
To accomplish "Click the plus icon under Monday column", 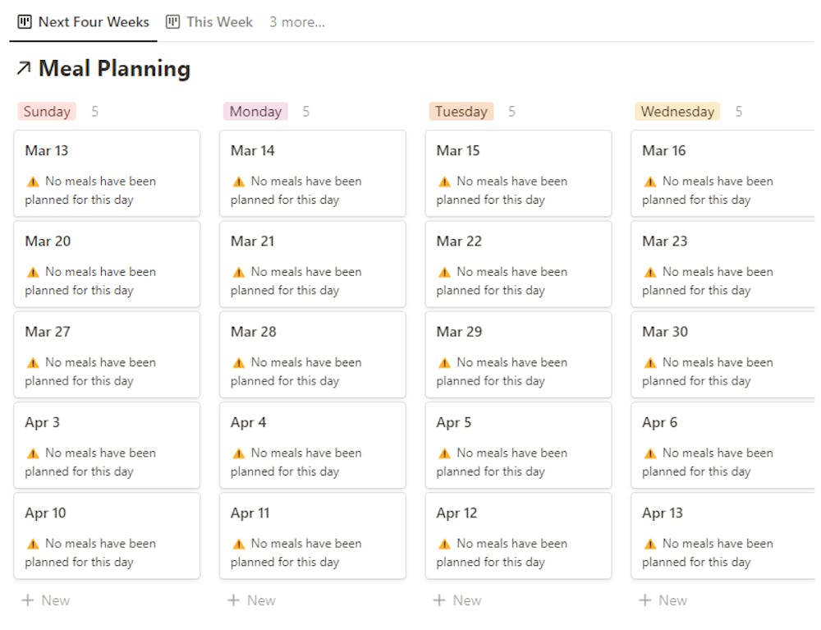I will pyautogui.click(x=233, y=600).
